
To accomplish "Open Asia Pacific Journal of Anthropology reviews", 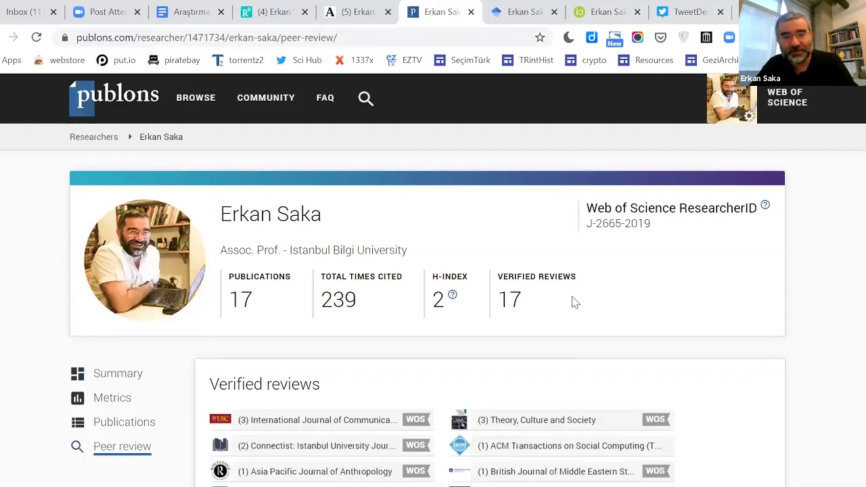I will pos(315,471).
